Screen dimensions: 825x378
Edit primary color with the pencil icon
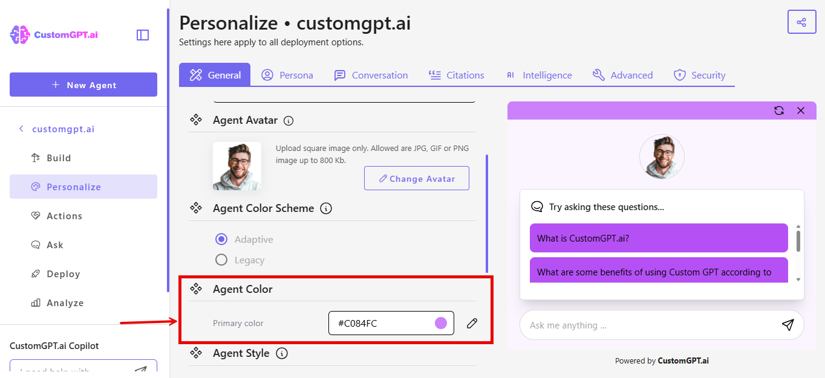472,324
